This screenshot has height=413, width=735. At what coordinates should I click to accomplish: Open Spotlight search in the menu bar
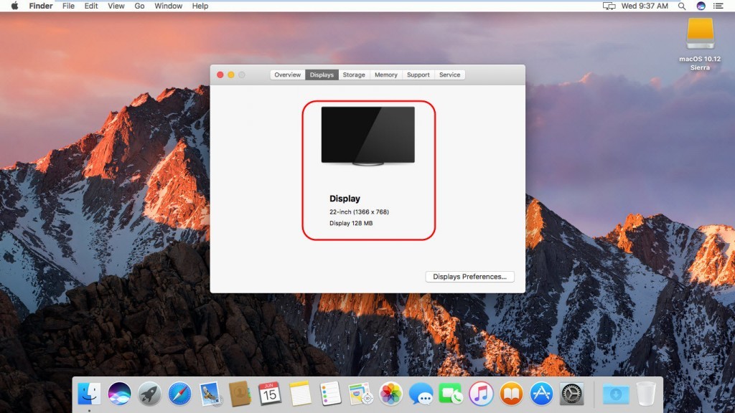pyautogui.click(x=680, y=6)
